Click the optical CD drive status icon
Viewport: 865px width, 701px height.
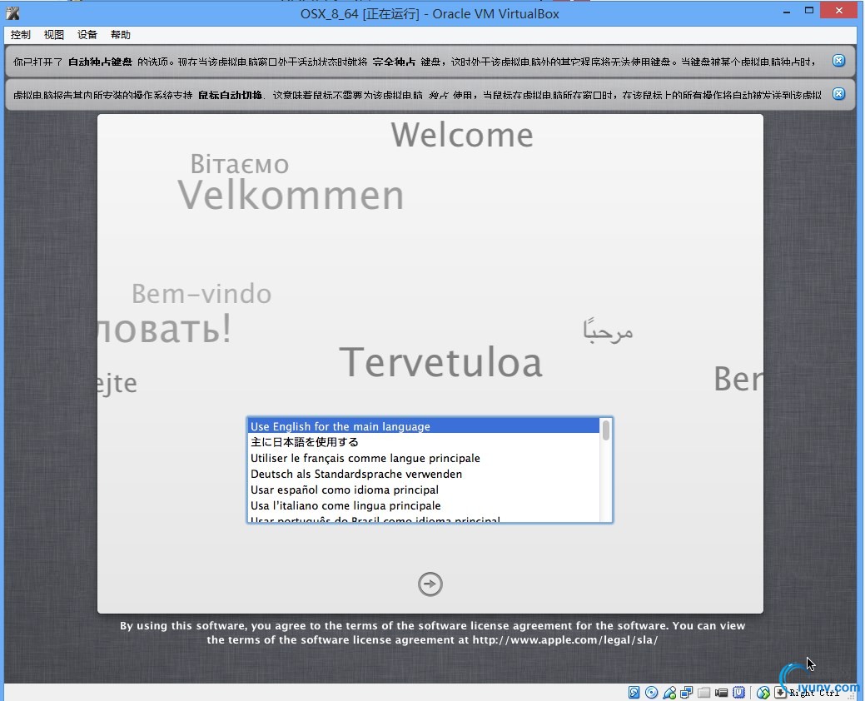[652, 692]
